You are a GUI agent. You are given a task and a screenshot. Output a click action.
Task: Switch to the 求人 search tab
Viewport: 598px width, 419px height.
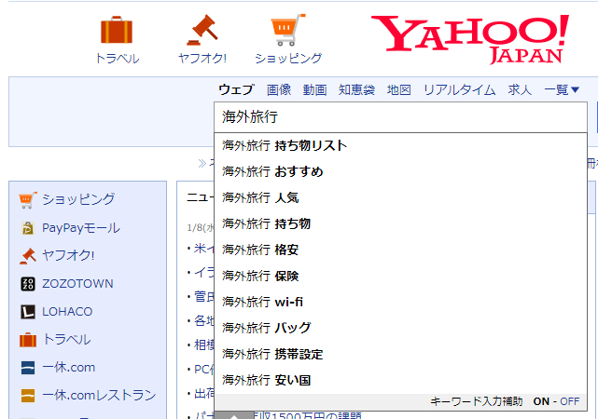(x=520, y=89)
